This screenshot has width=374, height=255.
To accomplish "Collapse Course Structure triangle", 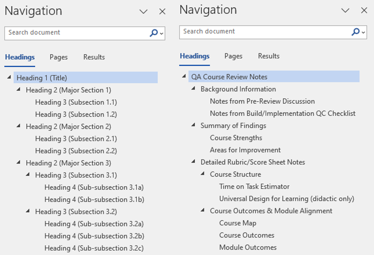I will click(x=203, y=173).
